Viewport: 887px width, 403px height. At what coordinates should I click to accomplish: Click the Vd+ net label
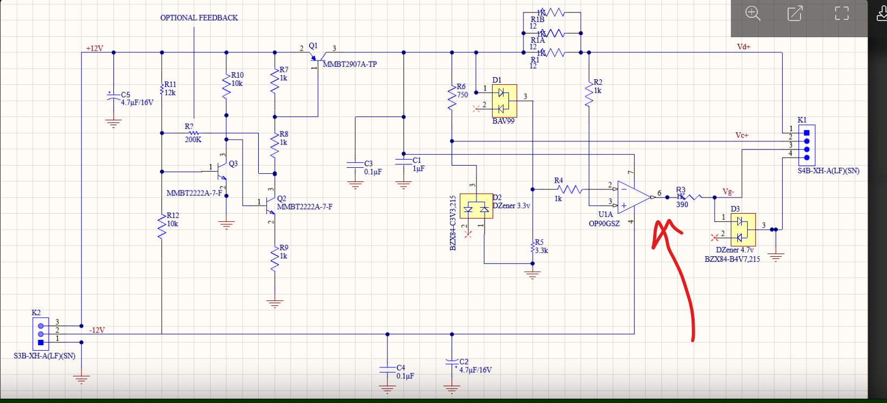(743, 47)
